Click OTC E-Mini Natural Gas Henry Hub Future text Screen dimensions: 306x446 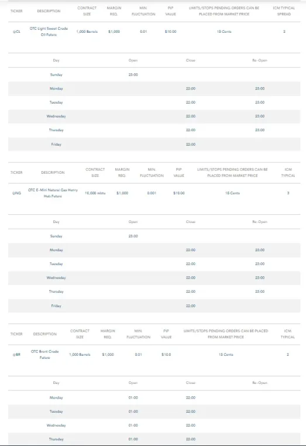53,193
